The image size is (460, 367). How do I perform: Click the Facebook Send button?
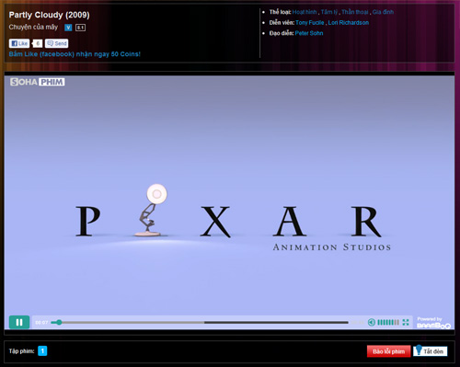click(x=57, y=43)
